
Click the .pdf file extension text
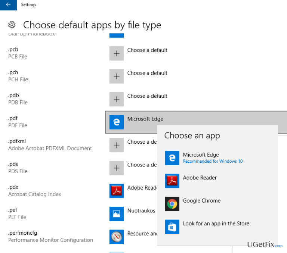coord(13,118)
